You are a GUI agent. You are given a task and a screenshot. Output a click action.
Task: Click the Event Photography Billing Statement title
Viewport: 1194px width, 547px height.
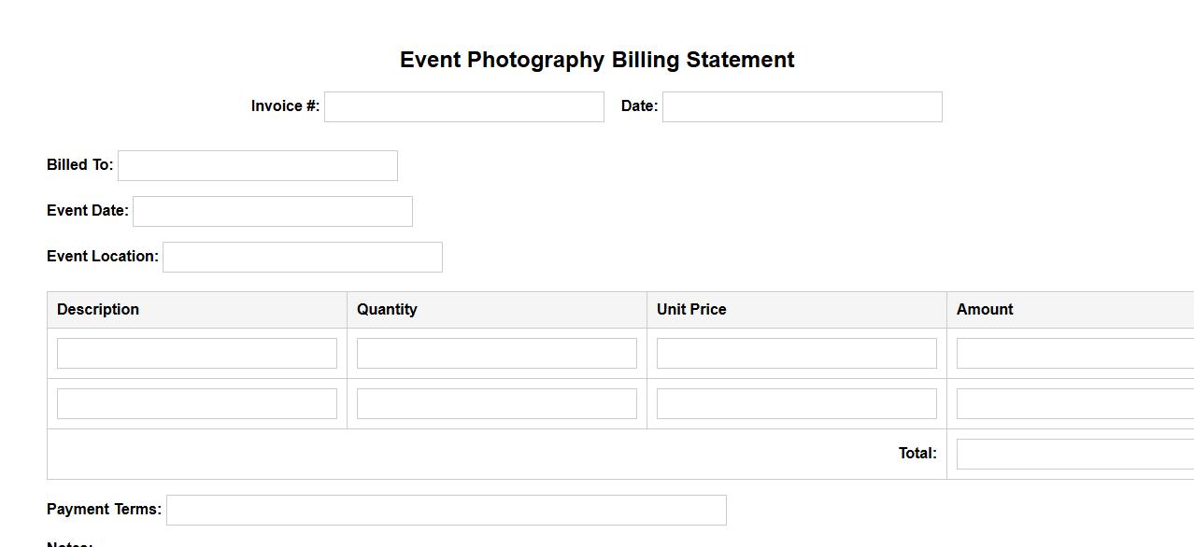point(597,60)
